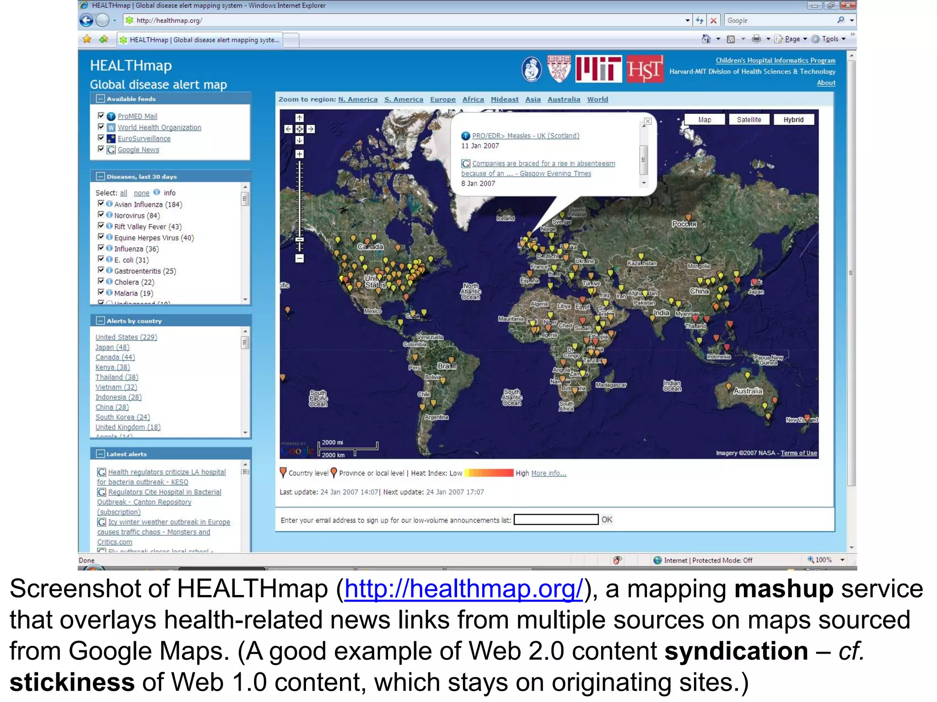Zoom in with the map plus button
Viewport: 937px width, 702px height.
(x=299, y=154)
